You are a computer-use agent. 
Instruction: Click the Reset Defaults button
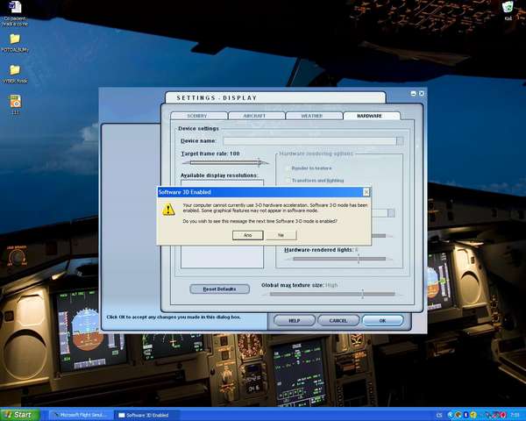point(219,289)
